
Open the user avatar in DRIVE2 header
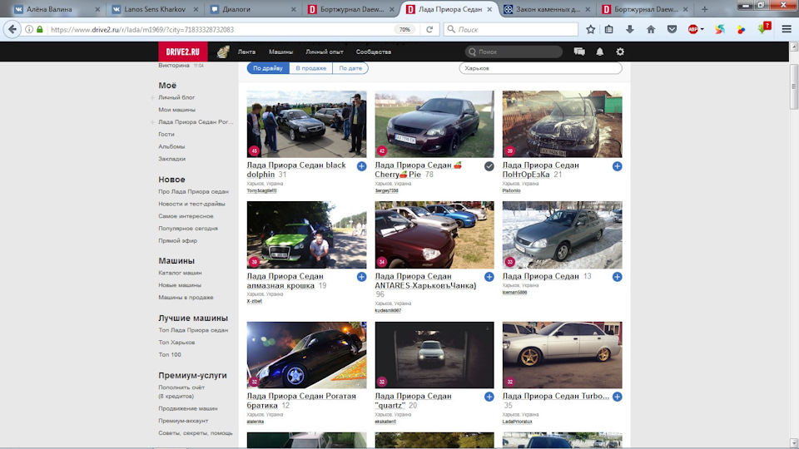(223, 52)
